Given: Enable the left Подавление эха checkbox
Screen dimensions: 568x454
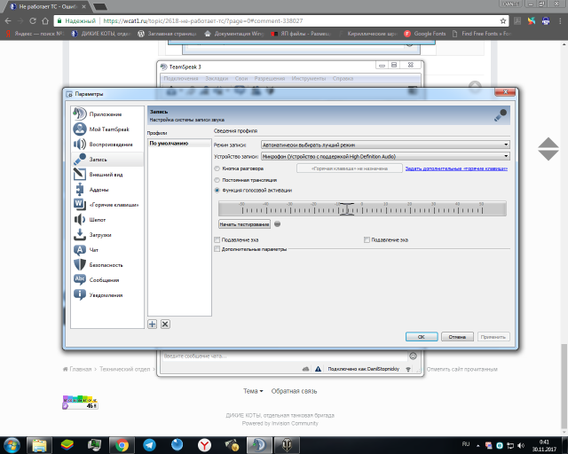Looking at the screenshot, I should (218, 239).
